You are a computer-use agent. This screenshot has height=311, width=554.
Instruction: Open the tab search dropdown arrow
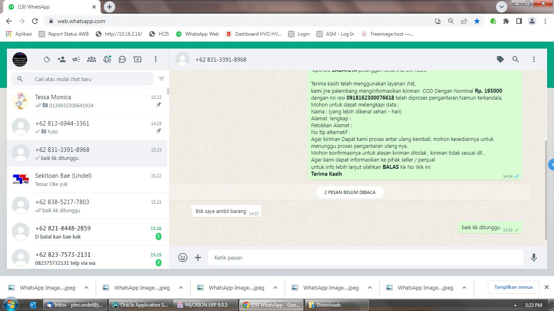point(502,7)
